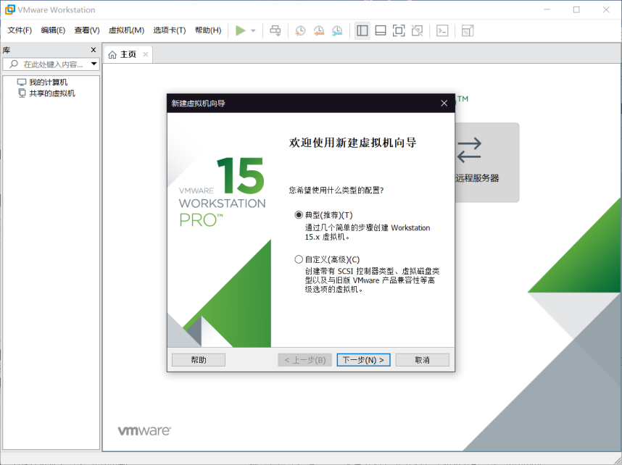622x465 pixels.
Task: Open the 选项卡(T) menu
Action: (x=170, y=30)
